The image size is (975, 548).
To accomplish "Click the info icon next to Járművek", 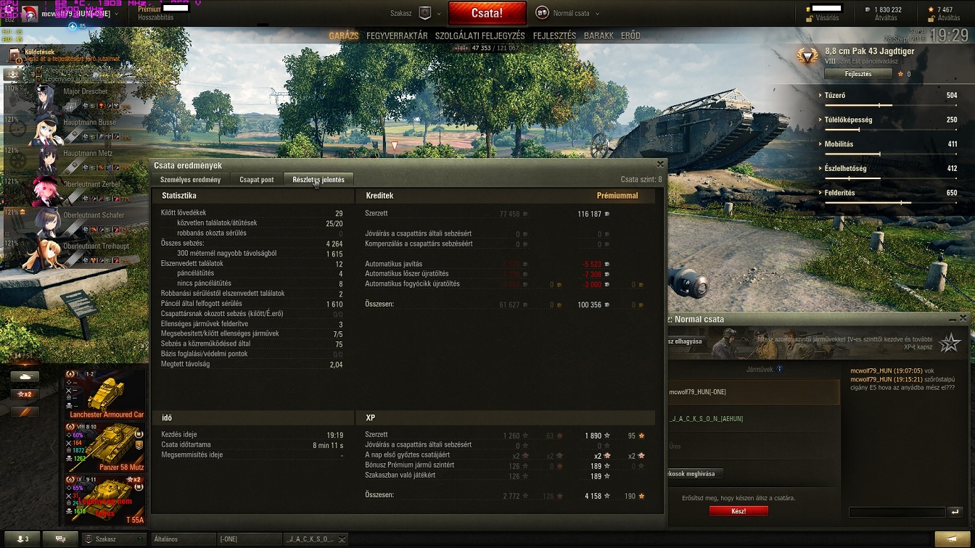I will click(x=780, y=369).
